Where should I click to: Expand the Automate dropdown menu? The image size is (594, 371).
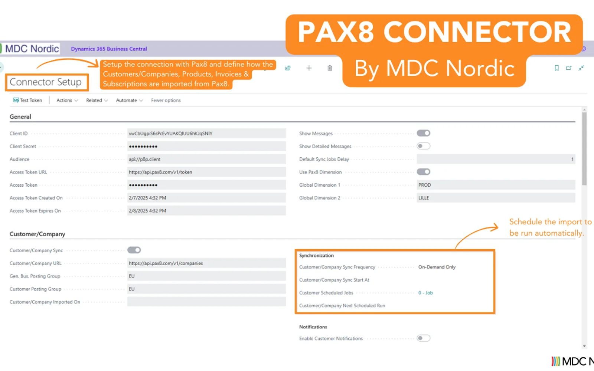point(129,100)
